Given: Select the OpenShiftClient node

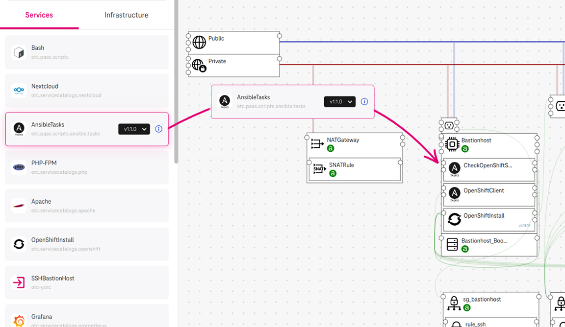Looking at the screenshot, I should (484, 191).
